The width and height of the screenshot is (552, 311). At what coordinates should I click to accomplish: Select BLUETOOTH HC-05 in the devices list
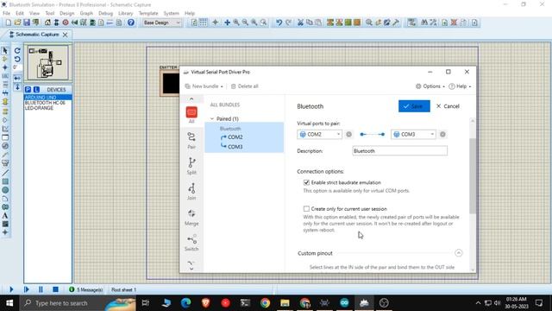pos(45,103)
